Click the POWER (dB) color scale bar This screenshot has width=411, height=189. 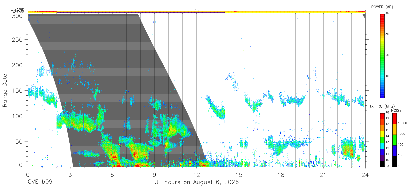point(382,55)
